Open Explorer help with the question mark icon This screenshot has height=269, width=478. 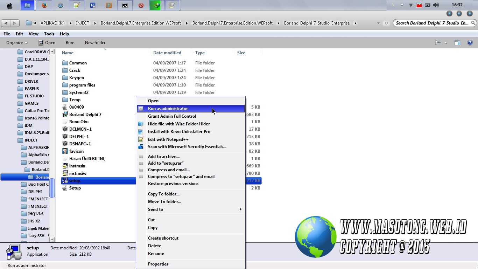point(470,43)
